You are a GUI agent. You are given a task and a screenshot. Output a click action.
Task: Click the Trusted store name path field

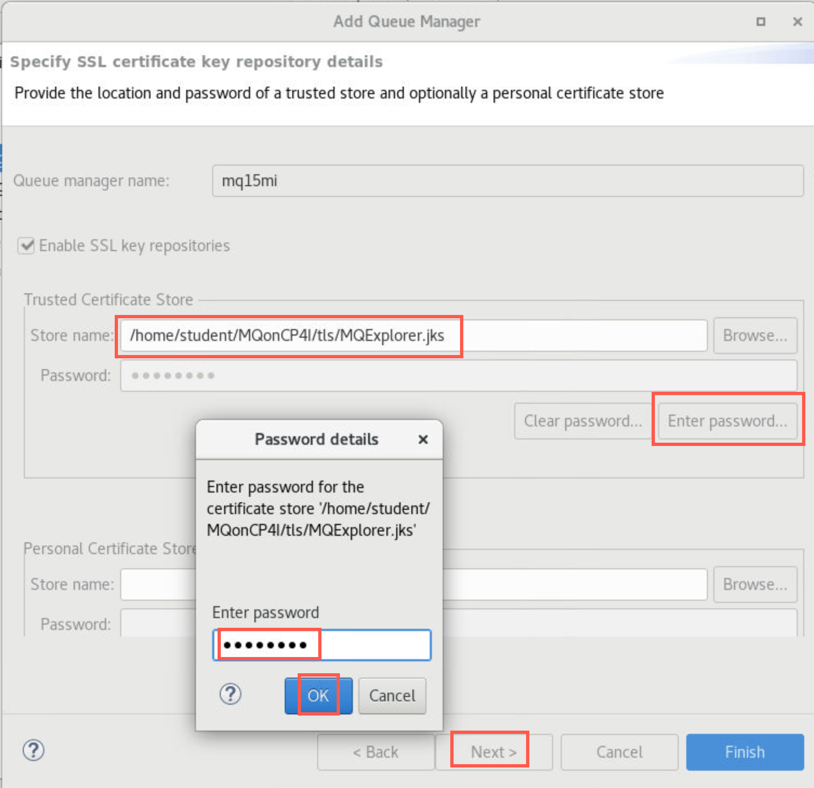pos(413,336)
